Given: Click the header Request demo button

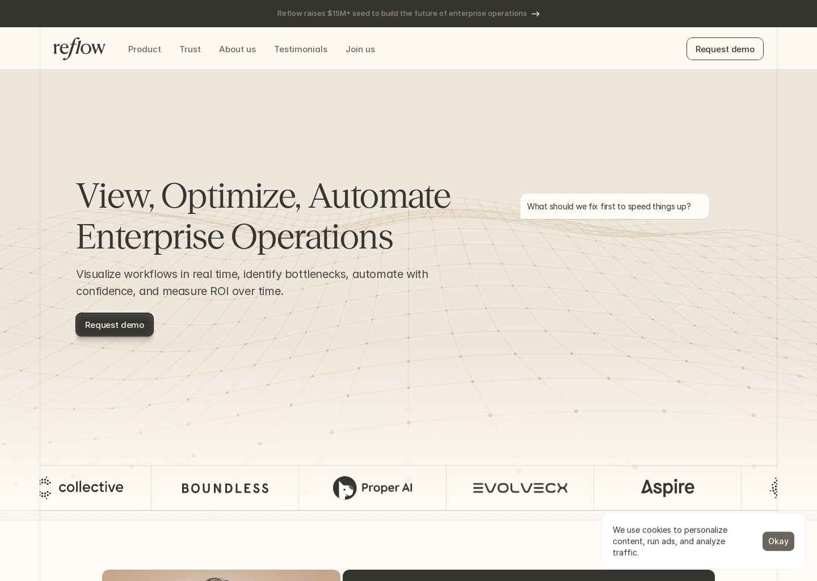Looking at the screenshot, I should coord(725,49).
